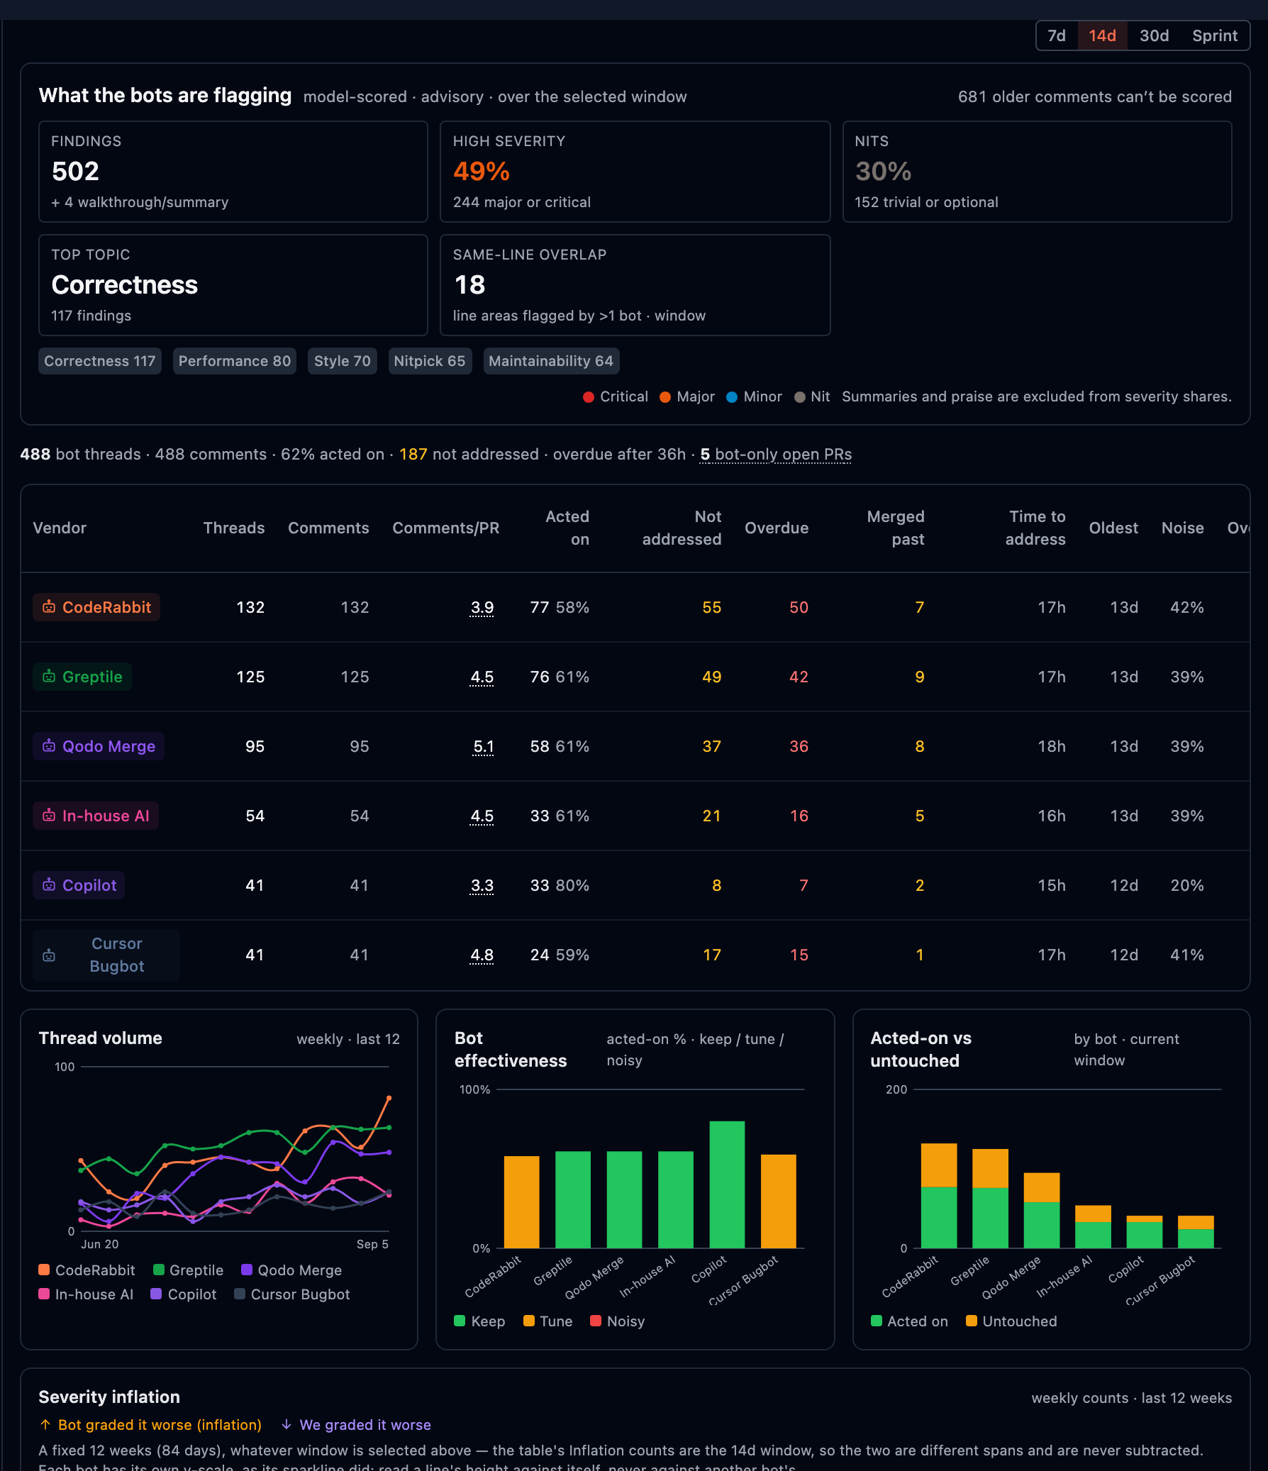Toggle Noisy legend in Bot effectiveness chart
Image resolution: width=1268 pixels, height=1471 pixels.
pyautogui.click(x=617, y=1321)
